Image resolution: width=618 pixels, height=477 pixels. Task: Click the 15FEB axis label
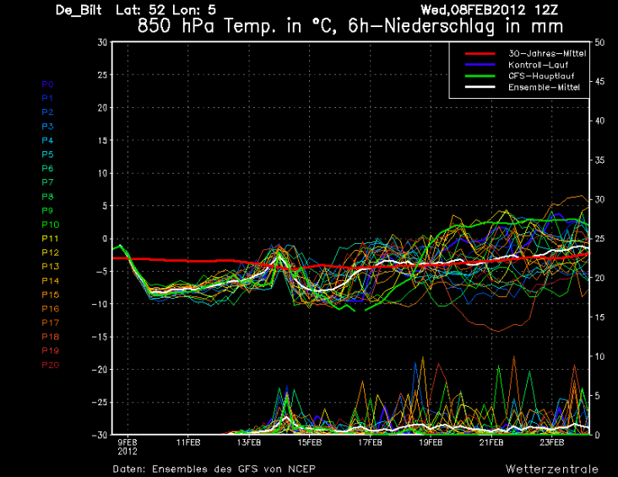[x=309, y=442]
